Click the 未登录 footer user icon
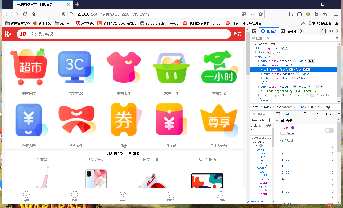 [x=221, y=194]
